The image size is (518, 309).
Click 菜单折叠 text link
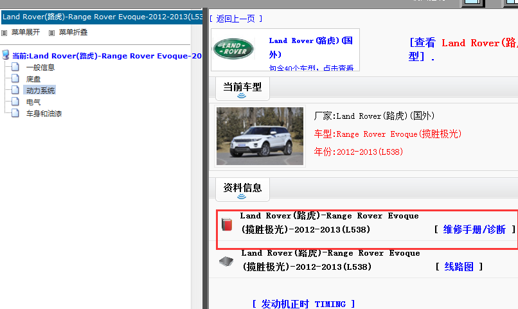tap(73, 32)
